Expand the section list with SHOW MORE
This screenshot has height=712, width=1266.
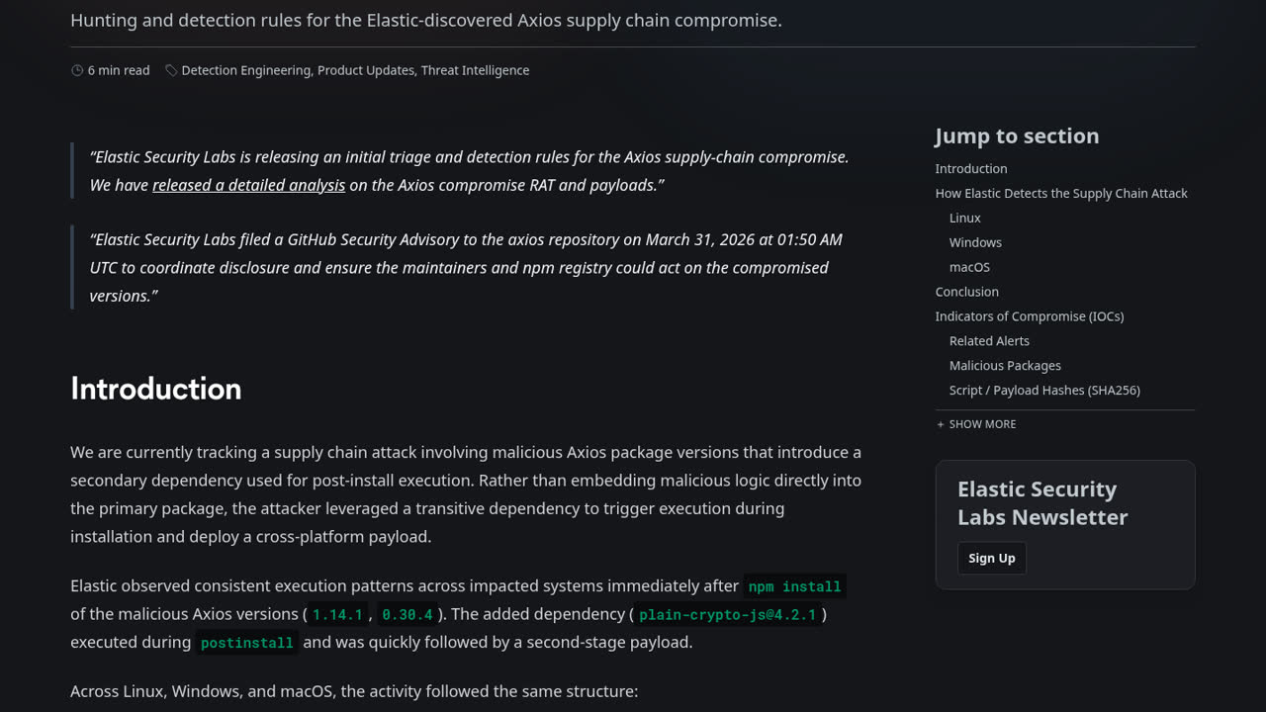point(976,424)
